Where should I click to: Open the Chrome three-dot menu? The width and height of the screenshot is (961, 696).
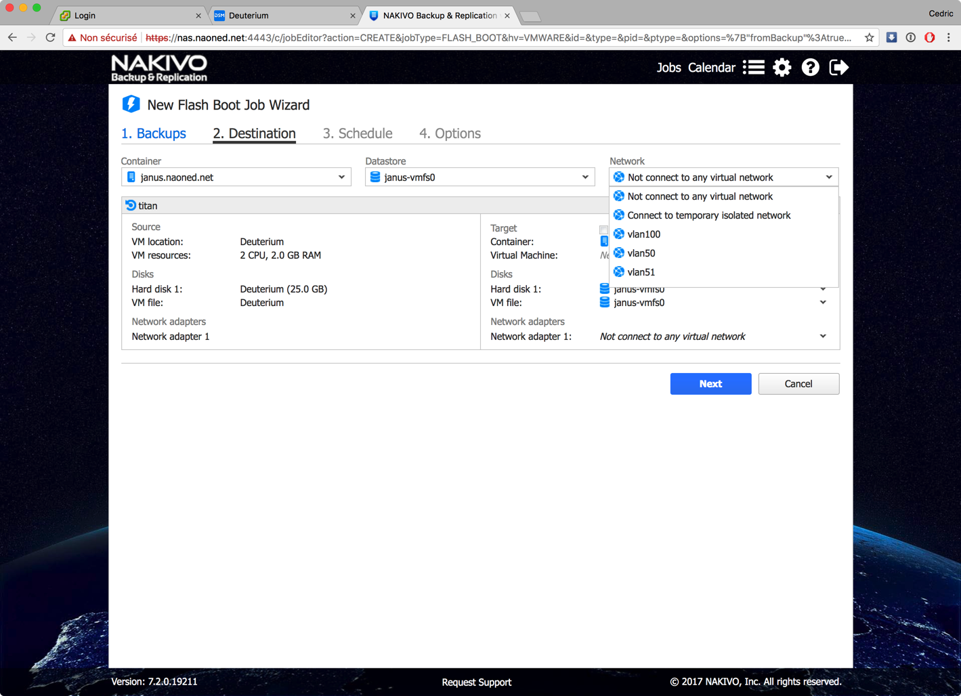[949, 38]
